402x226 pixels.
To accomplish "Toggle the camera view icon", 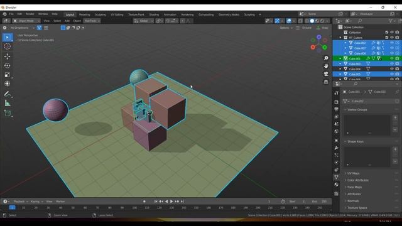I will coord(326,74).
